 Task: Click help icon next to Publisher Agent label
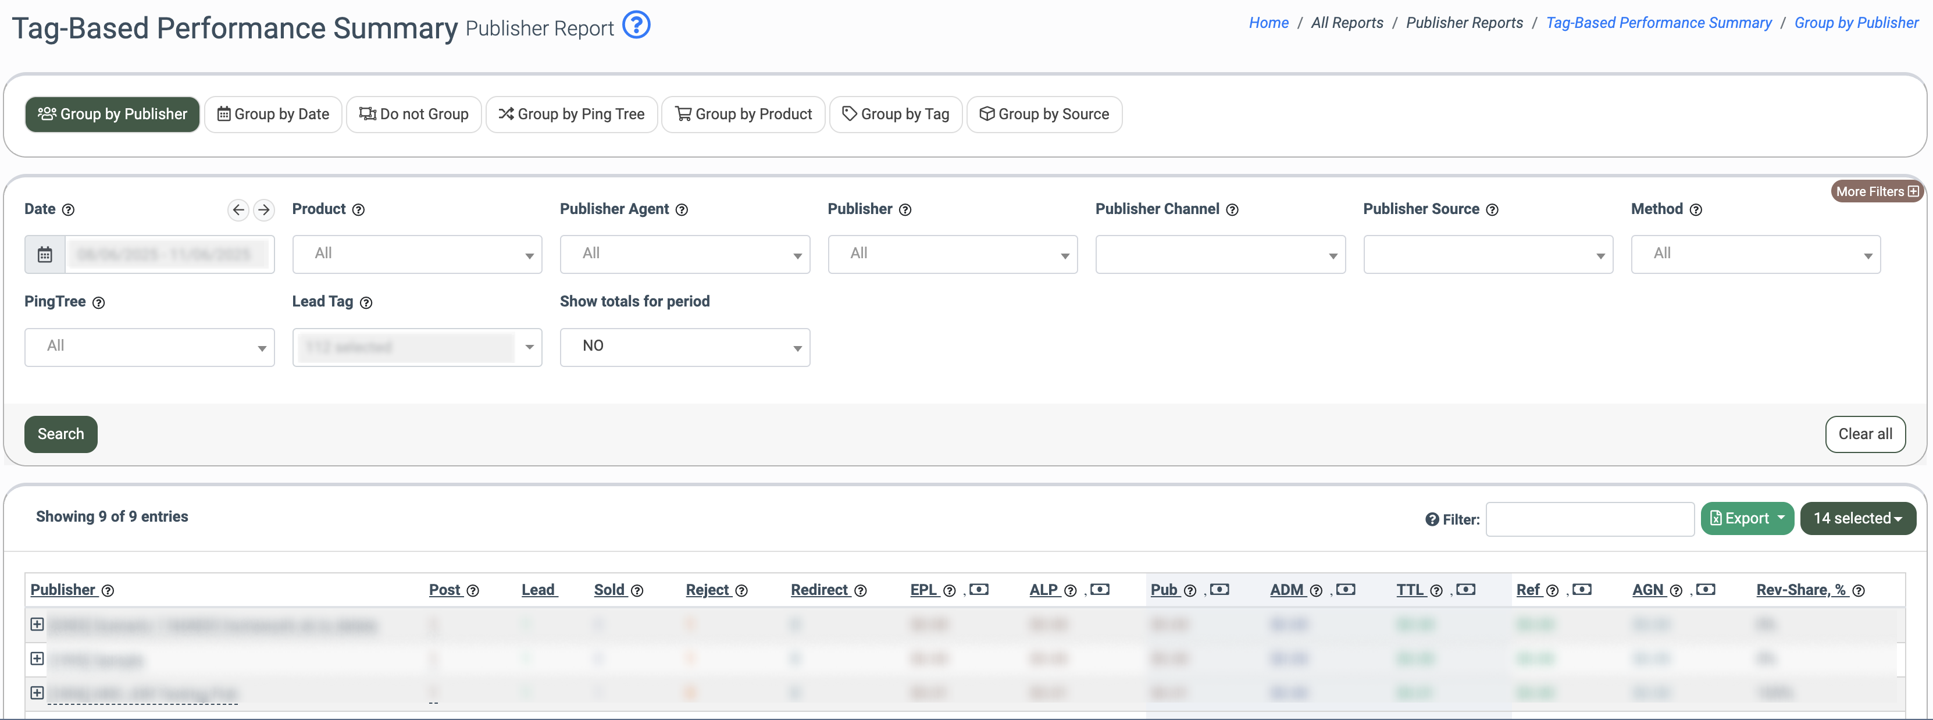[682, 210]
